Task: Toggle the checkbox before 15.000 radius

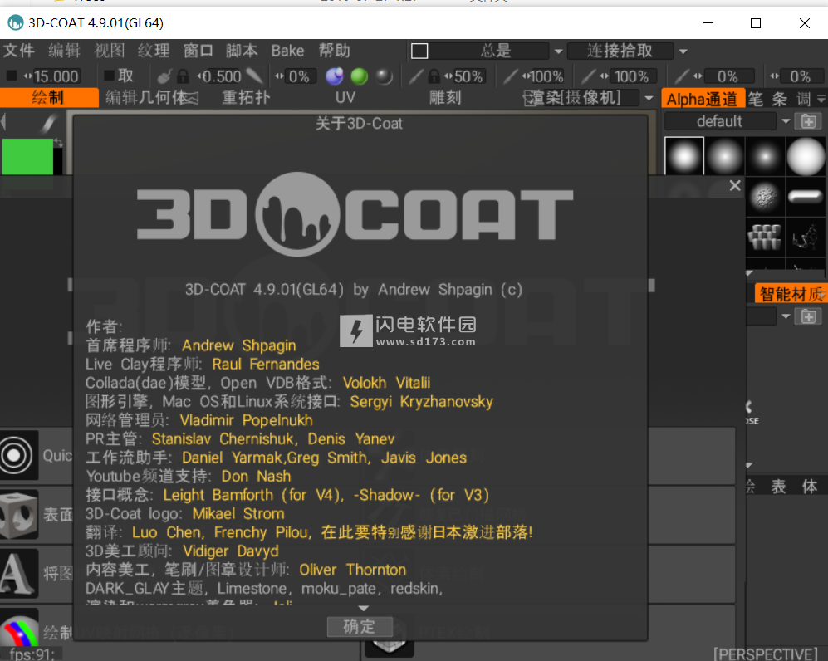Action: coord(11,76)
